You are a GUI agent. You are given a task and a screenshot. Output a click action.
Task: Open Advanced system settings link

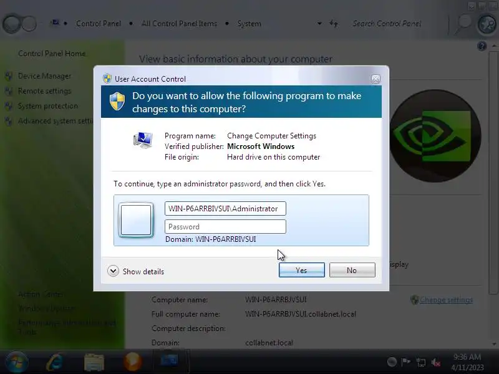[56, 121]
